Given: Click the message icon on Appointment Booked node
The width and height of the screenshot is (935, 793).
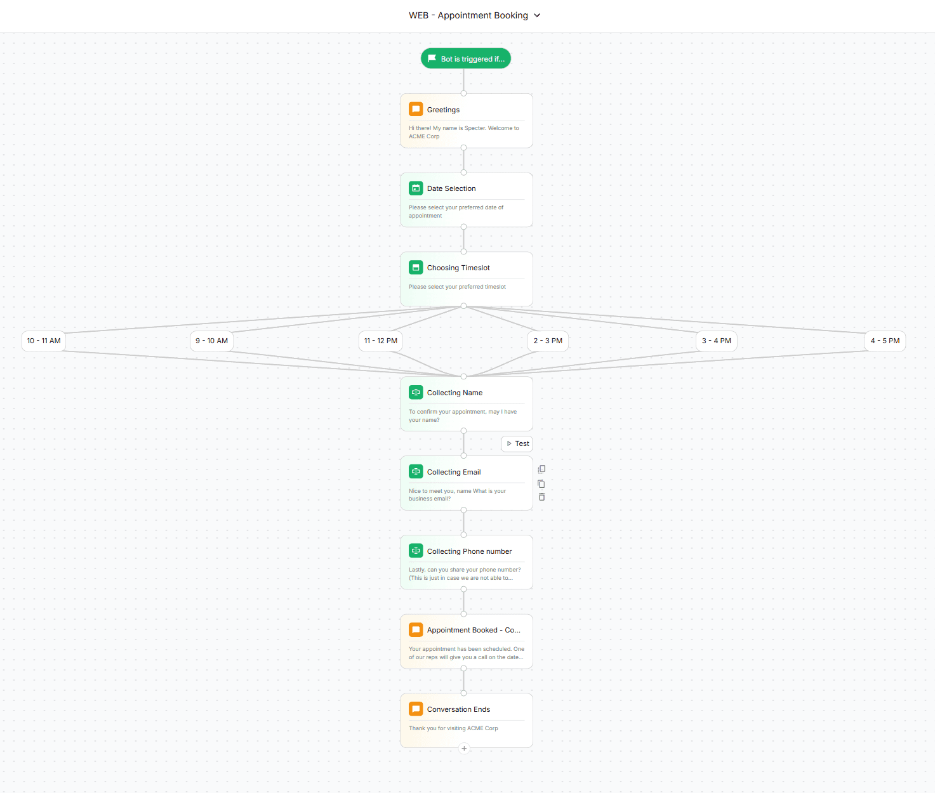Looking at the screenshot, I should tap(416, 629).
